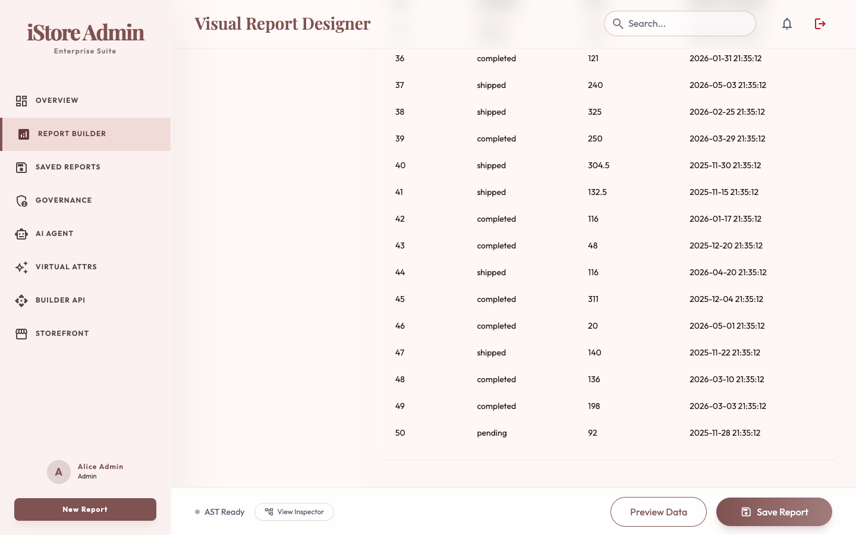This screenshot has width=856, height=535.
Task: Open the Saved Reports disk icon
Action: pos(21,168)
